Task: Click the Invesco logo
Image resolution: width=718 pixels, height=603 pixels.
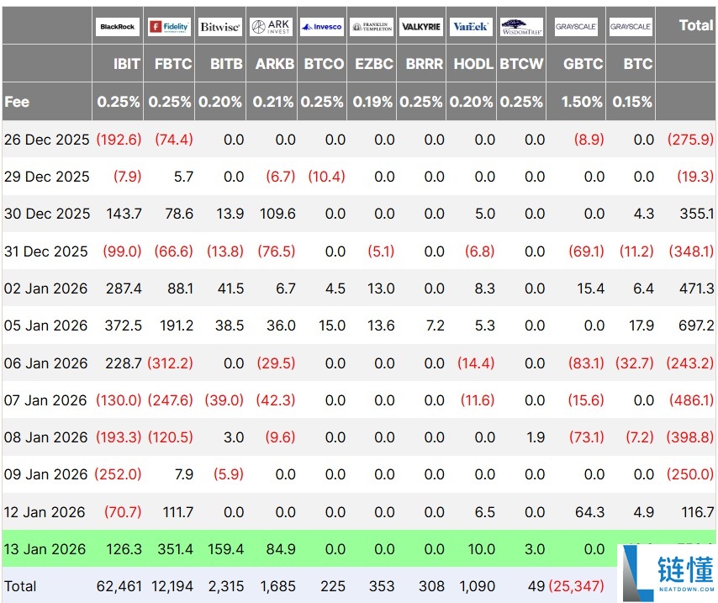Action: (x=322, y=27)
